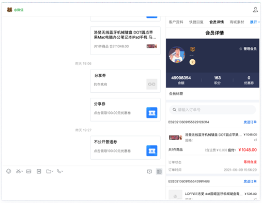Toggle the side panel layout icon
The height and width of the screenshot is (203, 262).
point(159,172)
